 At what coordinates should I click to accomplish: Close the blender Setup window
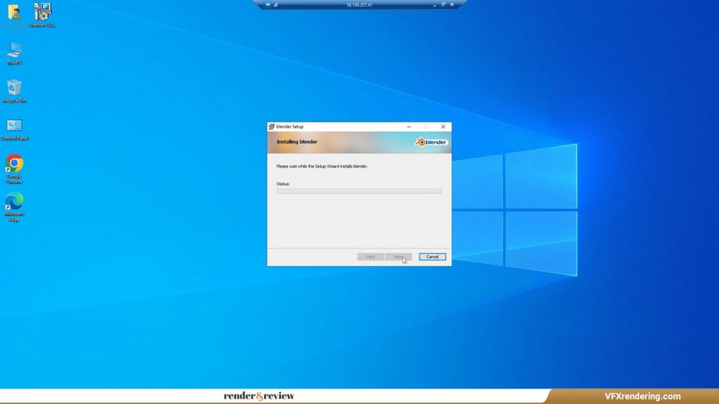[x=443, y=126]
